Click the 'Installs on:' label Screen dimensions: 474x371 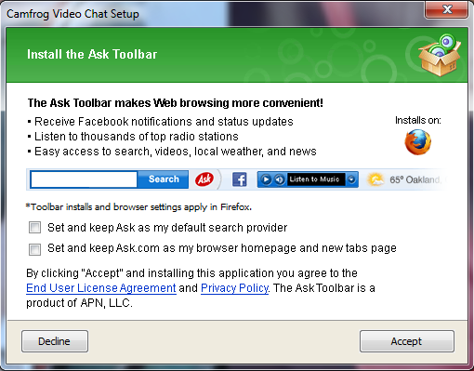(x=418, y=120)
